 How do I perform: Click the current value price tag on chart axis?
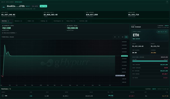coord(124,56)
